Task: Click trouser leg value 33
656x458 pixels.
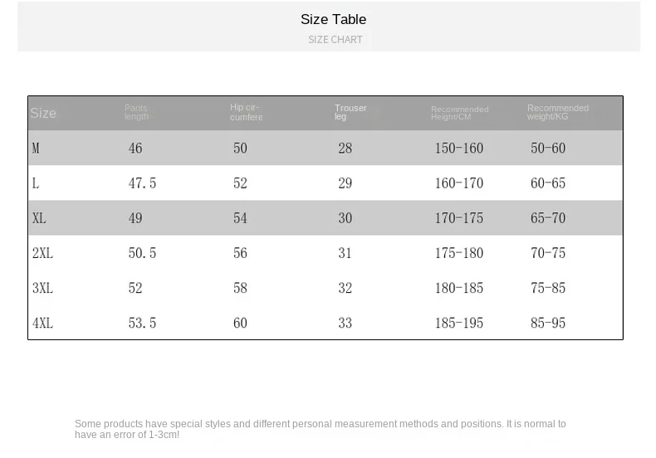Action: click(345, 323)
